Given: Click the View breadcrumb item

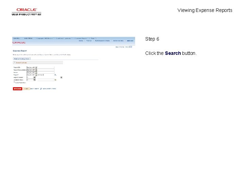Looking at the screenshot, I should [93, 38].
